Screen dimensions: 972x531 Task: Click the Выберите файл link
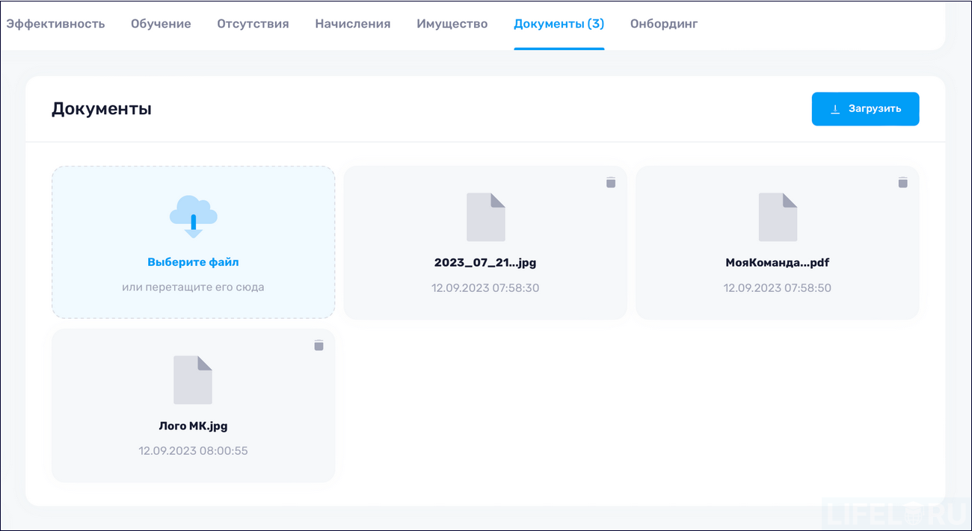pos(193,261)
